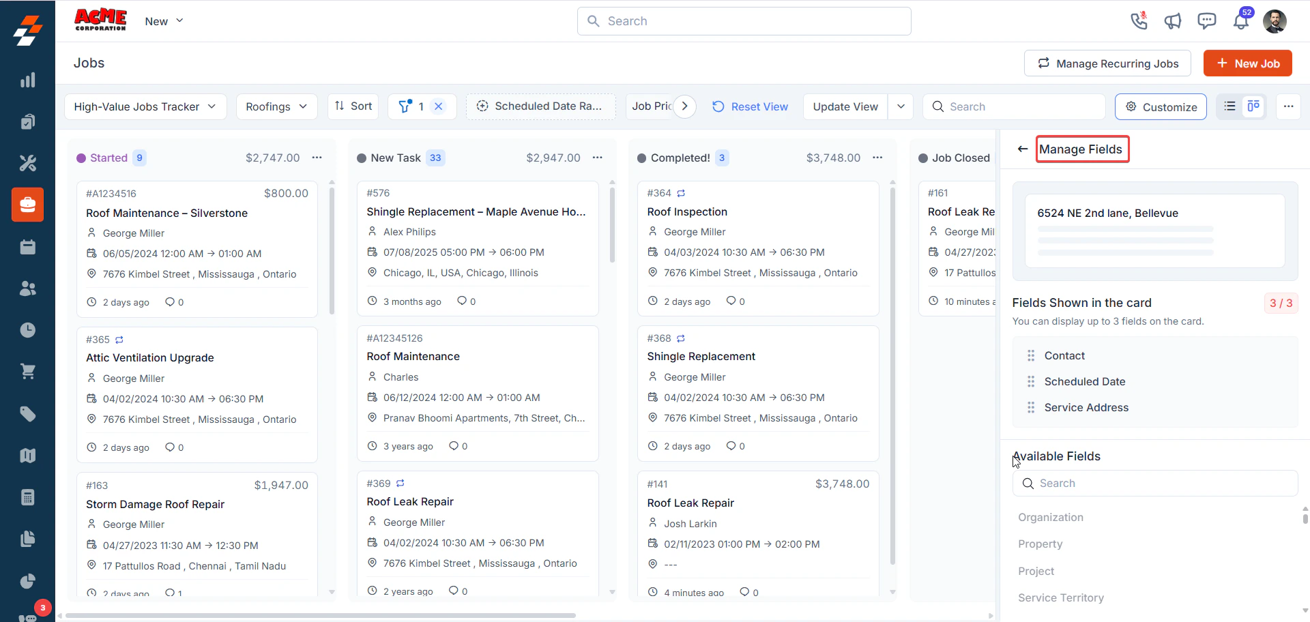The width and height of the screenshot is (1310, 622).
Task: Open job card Storm Damage Roof Repair
Action: pyautogui.click(x=197, y=534)
